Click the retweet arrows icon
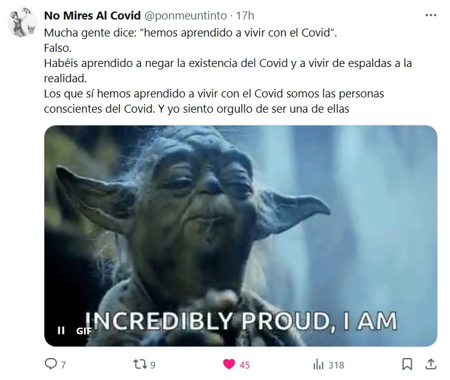Screen dimensions: 450x380 coord(140,365)
